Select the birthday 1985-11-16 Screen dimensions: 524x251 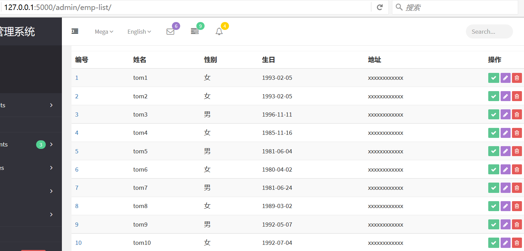[277, 133]
